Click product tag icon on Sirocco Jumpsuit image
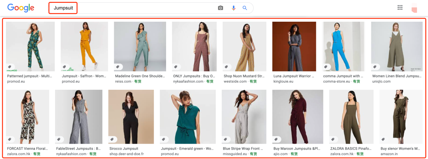Image resolution: width=428 pixels, height=159 pixels. coord(112,139)
